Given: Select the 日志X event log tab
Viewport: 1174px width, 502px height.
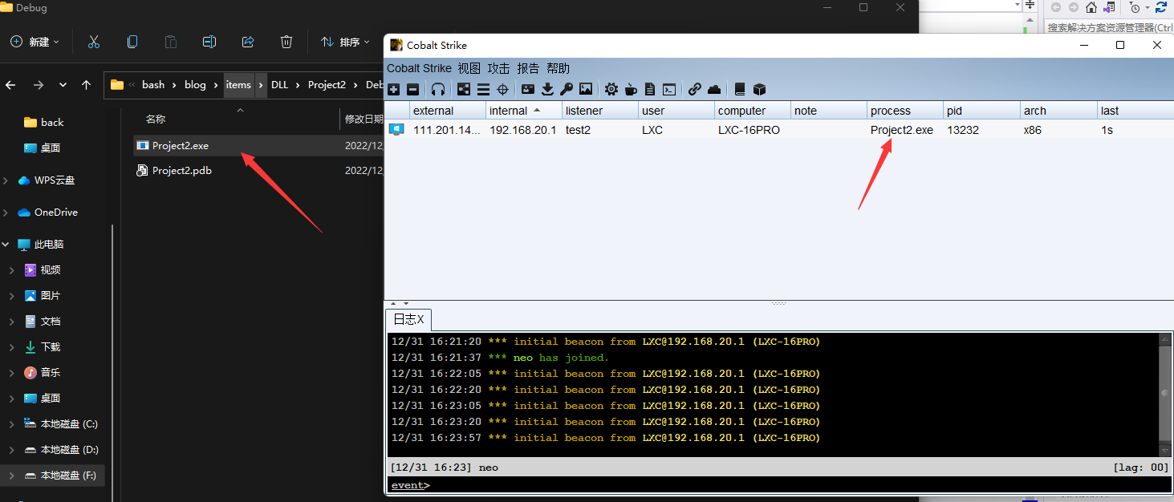Looking at the screenshot, I should pos(408,320).
